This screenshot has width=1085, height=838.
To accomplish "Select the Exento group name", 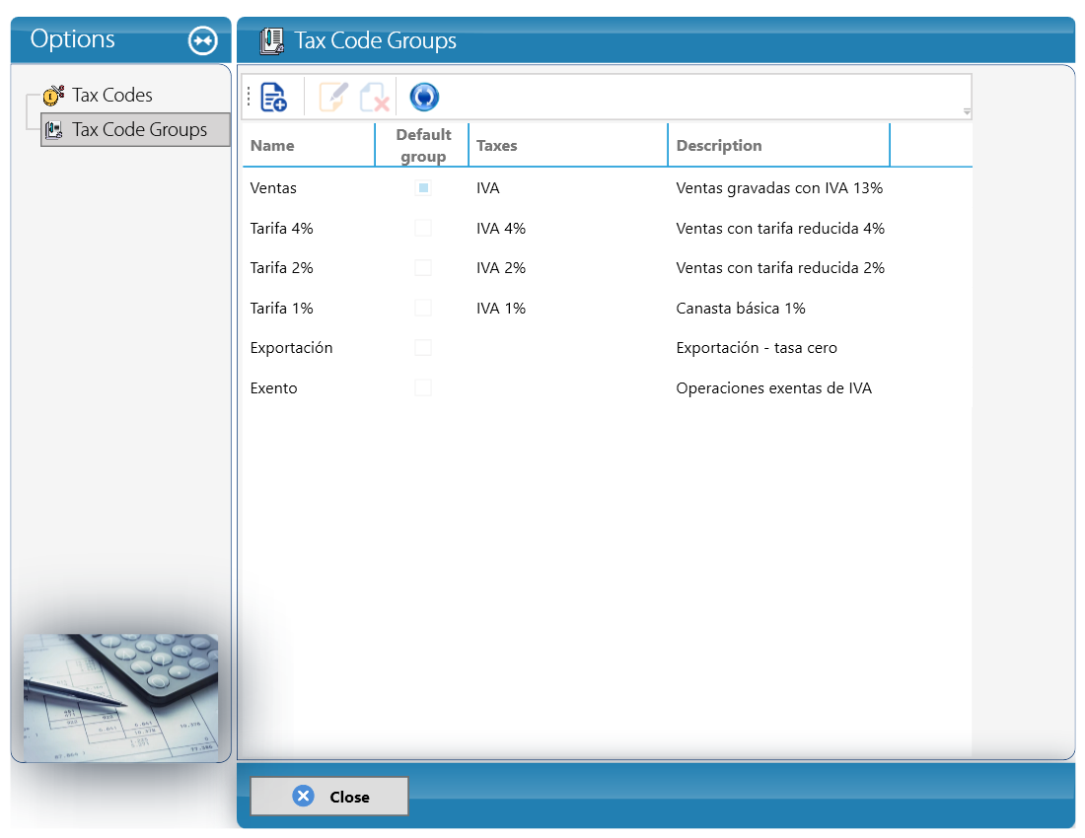I will [273, 387].
